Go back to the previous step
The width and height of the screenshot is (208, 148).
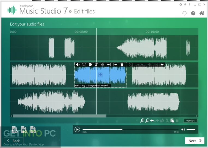(x=14, y=141)
